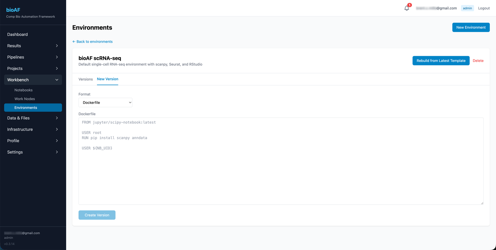496x250 pixels.
Task: Expand the Pipelines sidebar section
Action: pyautogui.click(x=33, y=57)
